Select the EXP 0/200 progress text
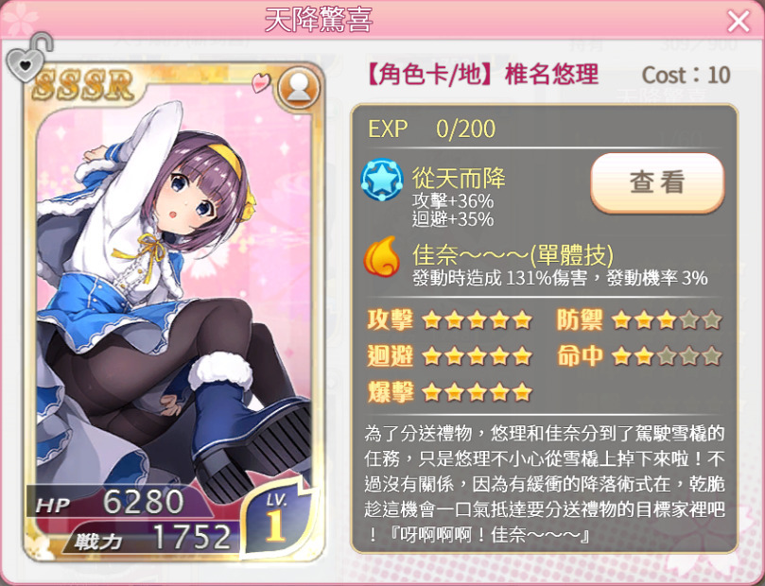The width and height of the screenshot is (765, 586). coord(432,129)
